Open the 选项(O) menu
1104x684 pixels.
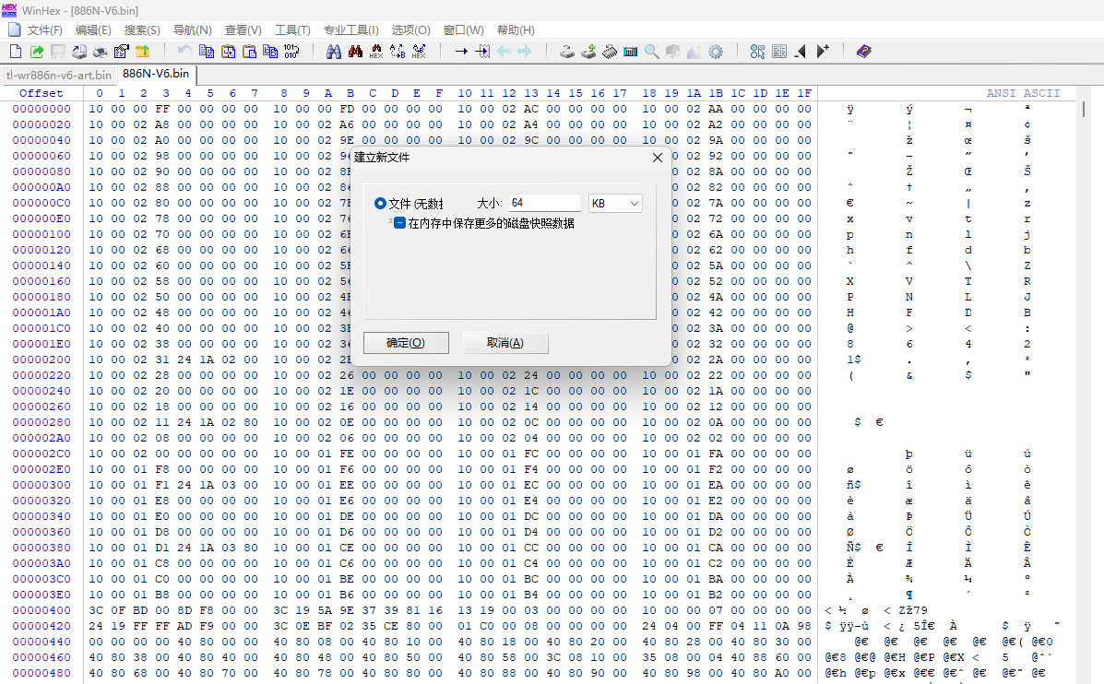click(x=411, y=30)
